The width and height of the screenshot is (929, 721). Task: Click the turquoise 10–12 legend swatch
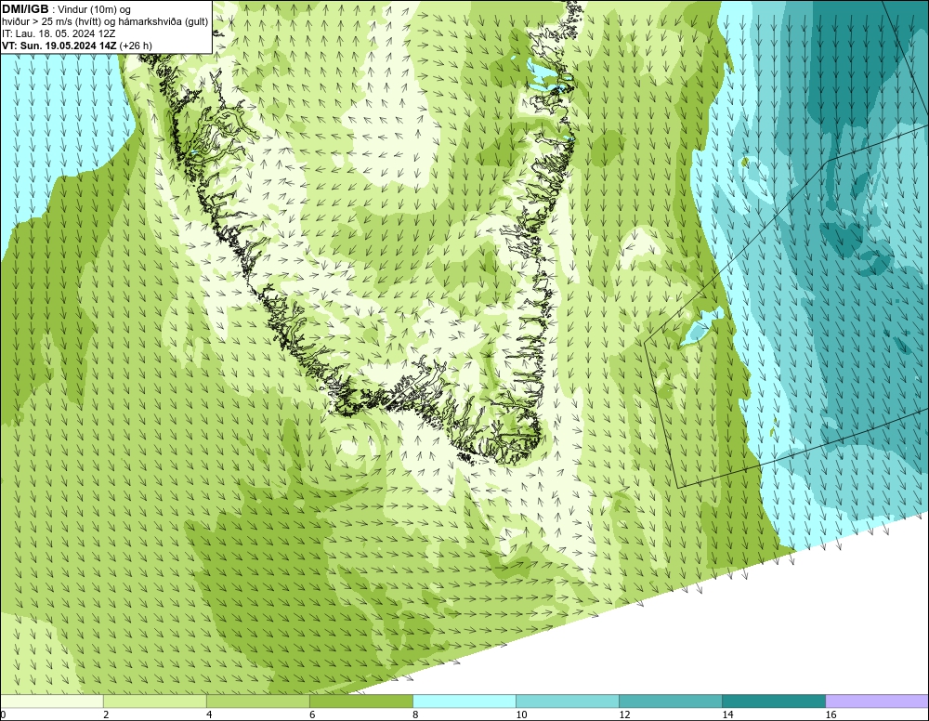pyautogui.click(x=568, y=701)
